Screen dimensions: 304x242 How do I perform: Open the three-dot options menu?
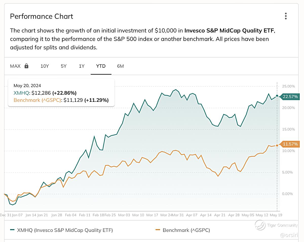coord(286,16)
